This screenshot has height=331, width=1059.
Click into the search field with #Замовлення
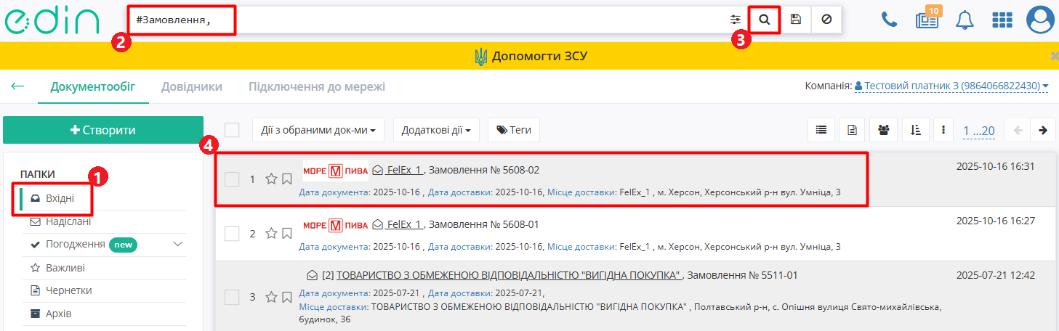point(436,20)
